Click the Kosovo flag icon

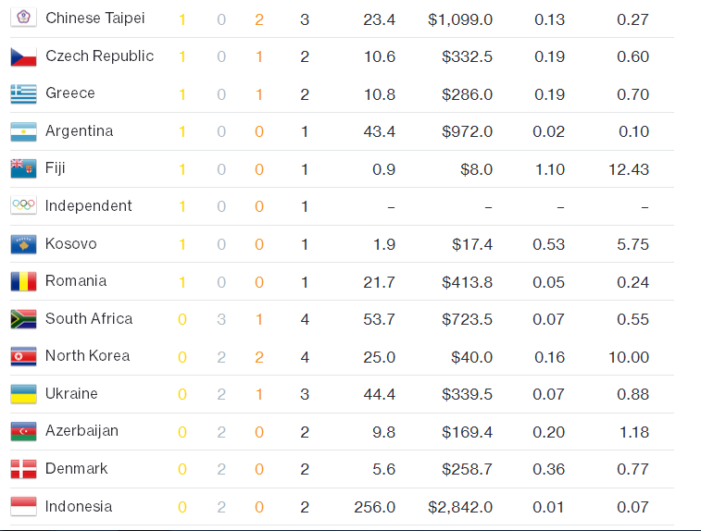(x=23, y=244)
